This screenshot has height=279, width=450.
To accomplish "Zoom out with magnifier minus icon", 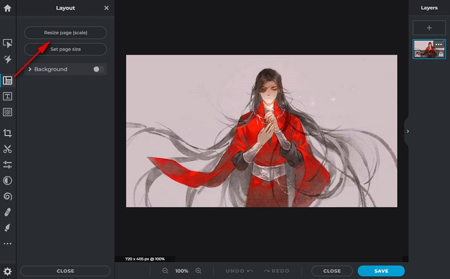I will (165, 271).
